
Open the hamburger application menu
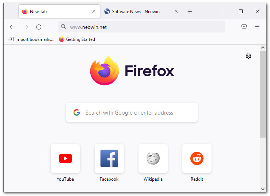(x=257, y=27)
